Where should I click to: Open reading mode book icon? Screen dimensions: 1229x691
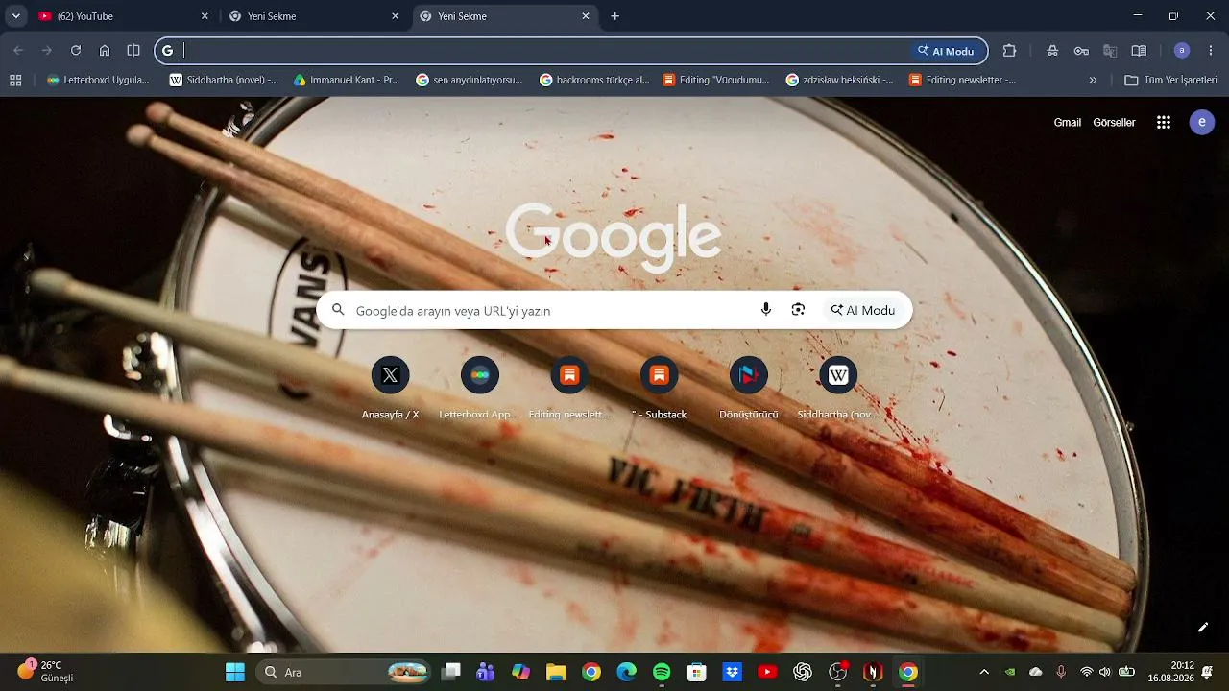[1139, 51]
